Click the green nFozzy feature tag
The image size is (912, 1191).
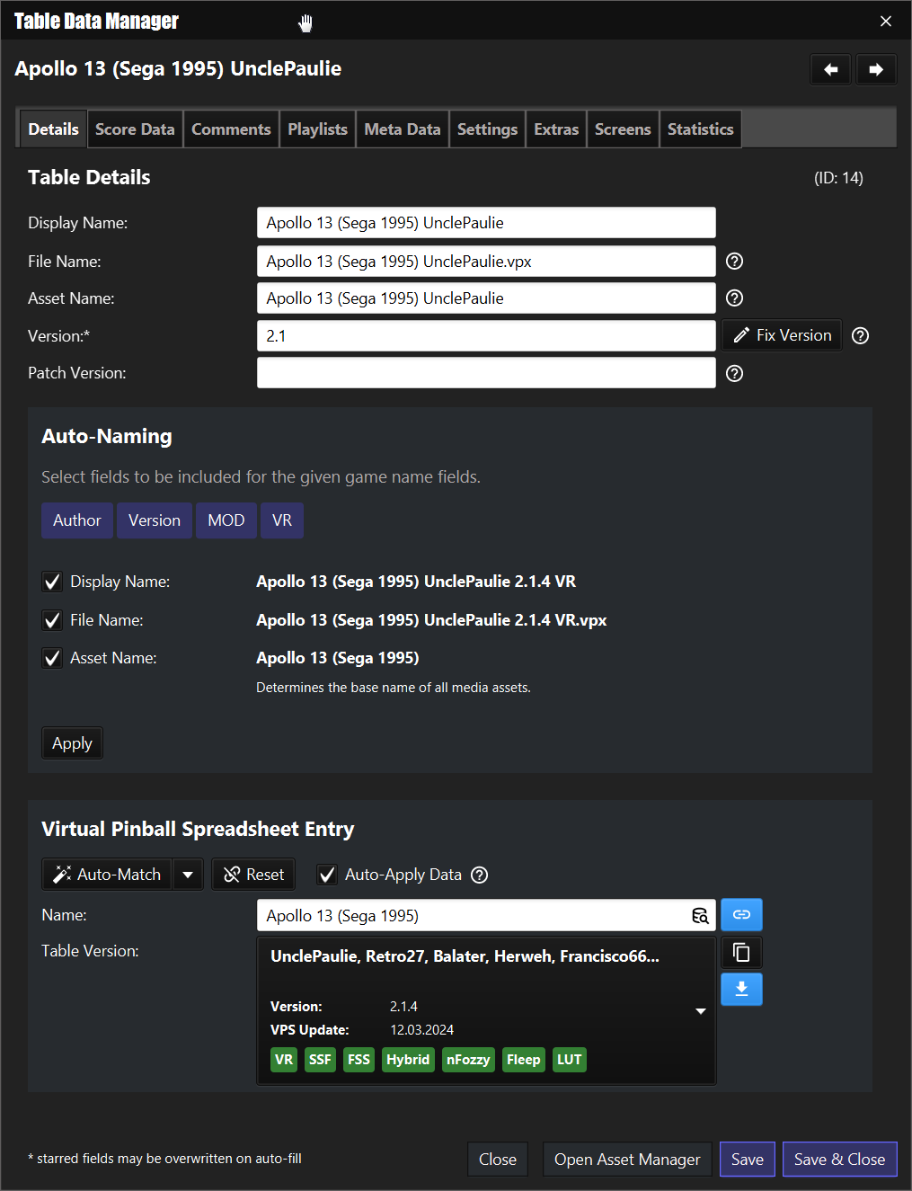click(468, 1060)
